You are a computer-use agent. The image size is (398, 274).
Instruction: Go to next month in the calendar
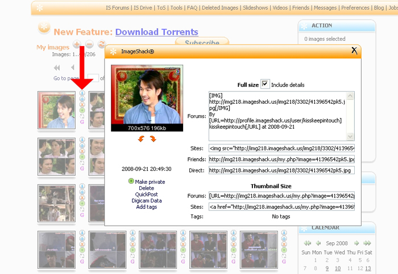356,243
